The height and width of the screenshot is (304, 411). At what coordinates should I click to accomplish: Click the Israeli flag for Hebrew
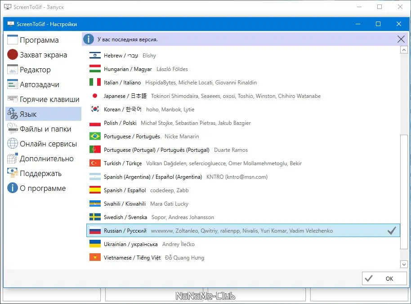coord(95,55)
